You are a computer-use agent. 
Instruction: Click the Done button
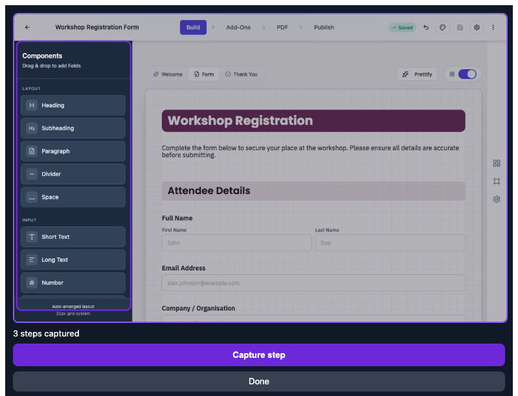point(259,382)
